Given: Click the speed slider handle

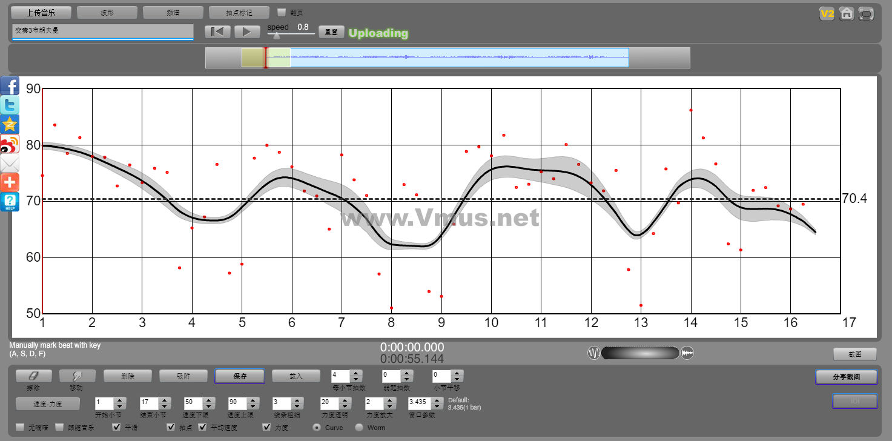Looking at the screenshot, I should click(x=277, y=36).
